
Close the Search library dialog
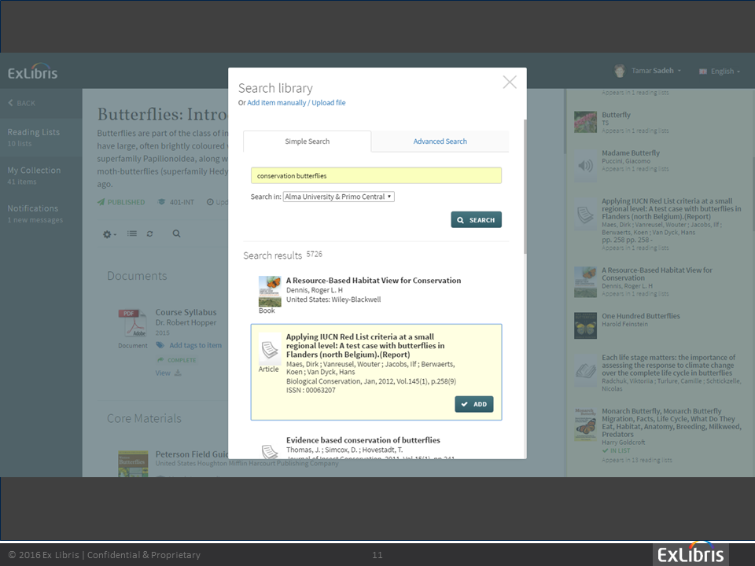[510, 83]
